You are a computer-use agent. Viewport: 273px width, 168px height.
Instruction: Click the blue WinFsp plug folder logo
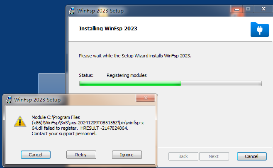260,30
